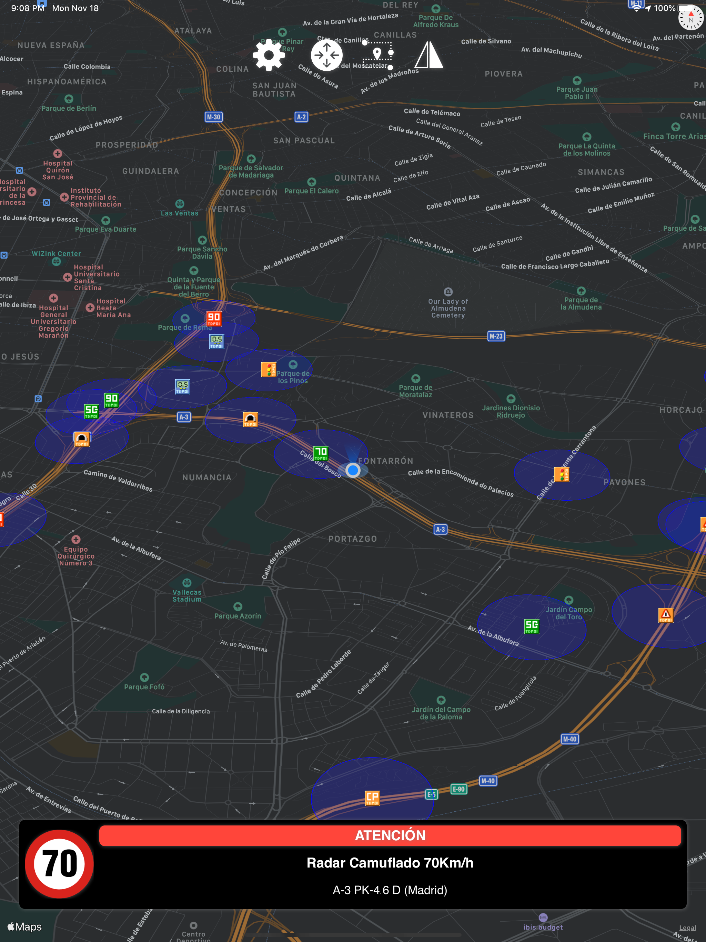This screenshot has height=942, width=706.
Task: Select the green 90 marker near A-3
Action: (x=112, y=400)
